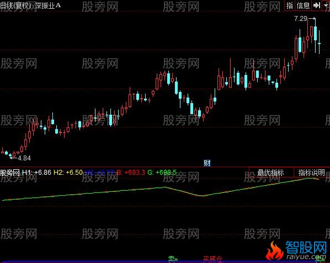Open the 指标说明 tab
The width and height of the screenshot is (330, 263).
tap(312, 173)
